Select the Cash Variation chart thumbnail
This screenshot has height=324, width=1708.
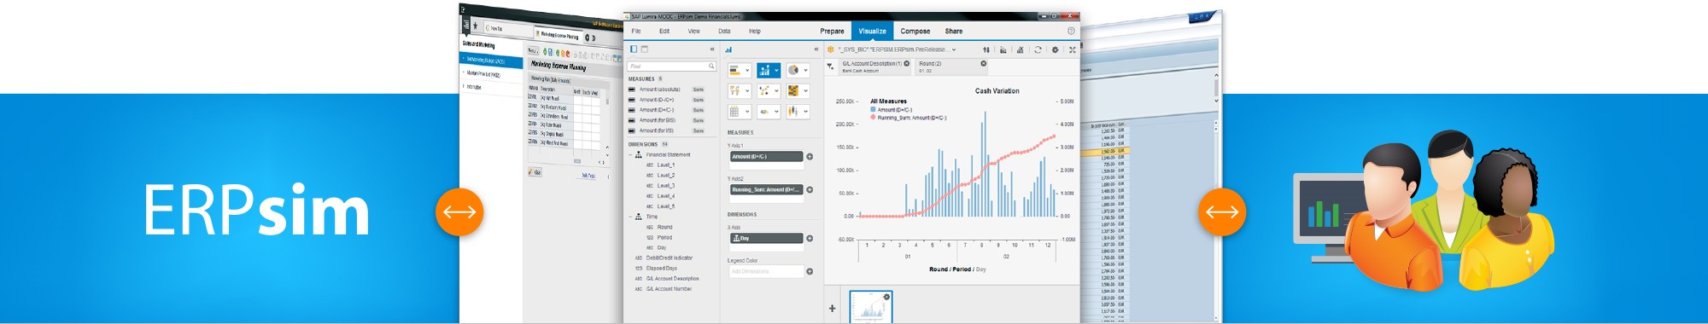[x=870, y=307]
